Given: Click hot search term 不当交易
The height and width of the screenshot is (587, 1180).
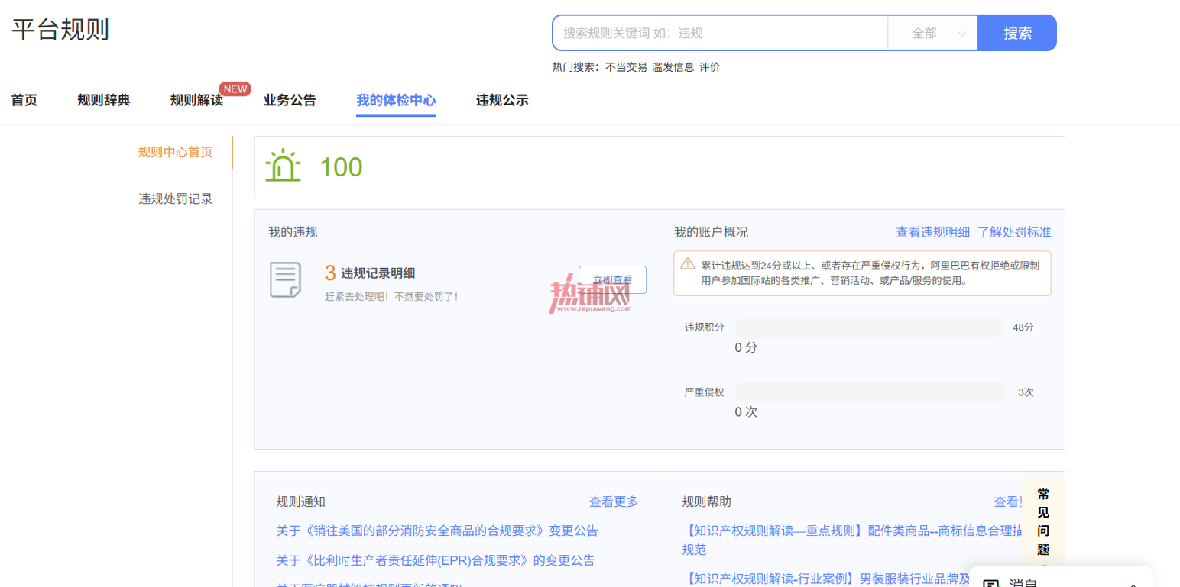Looking at the screenshot, I should (x=626, y=67).
